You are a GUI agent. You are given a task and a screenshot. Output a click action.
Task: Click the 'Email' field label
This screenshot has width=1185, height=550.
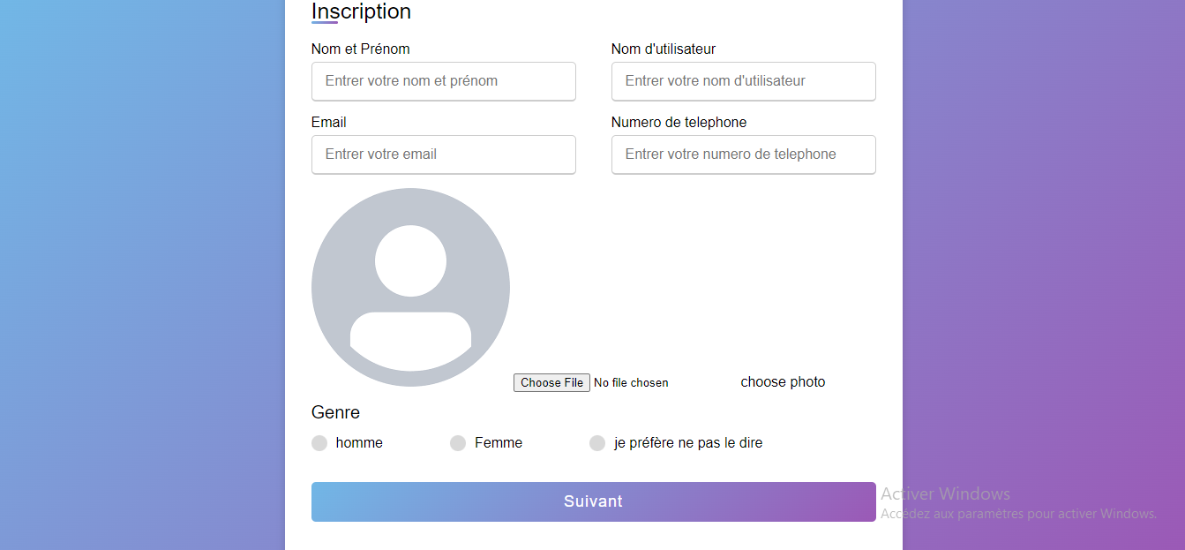328,122
